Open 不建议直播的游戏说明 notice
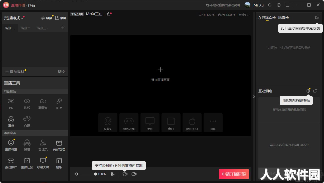324x183 pixels. [223, 5]
